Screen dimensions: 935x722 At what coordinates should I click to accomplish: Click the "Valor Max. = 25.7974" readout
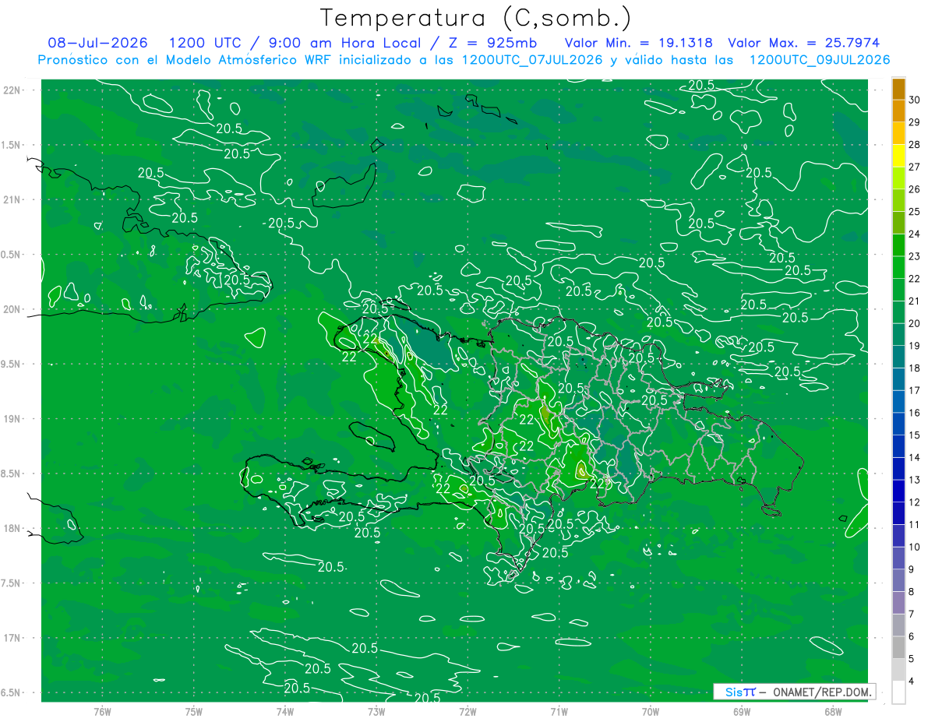click(x=805, y=43)
